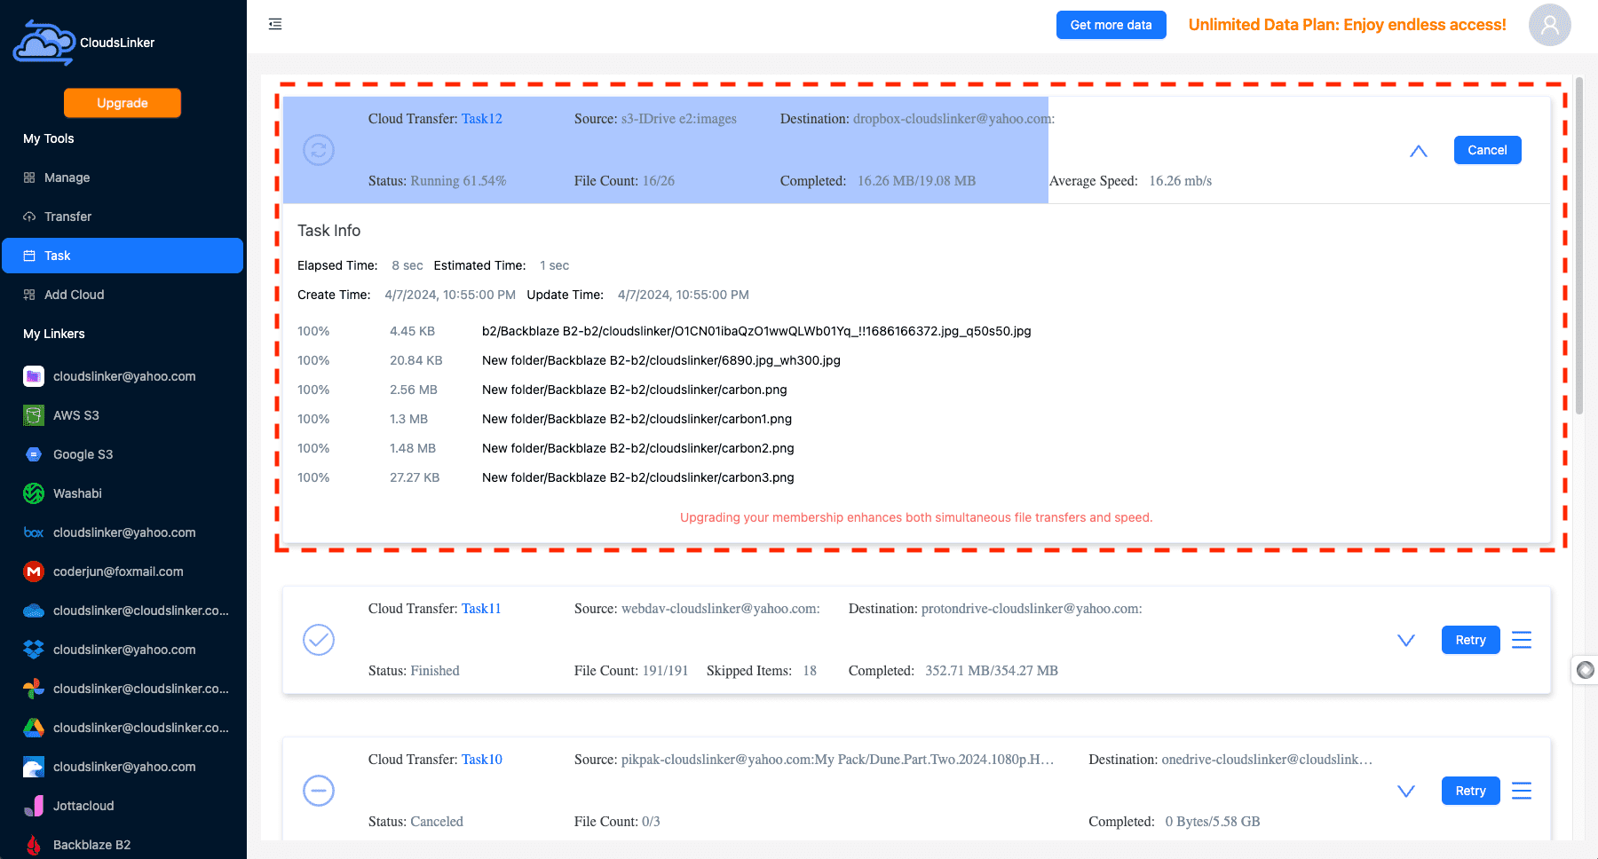Image resolution: width=1598 pixels, height=859 pixels.
Task: Open the Manage menu item
Action: click(123, 177)
